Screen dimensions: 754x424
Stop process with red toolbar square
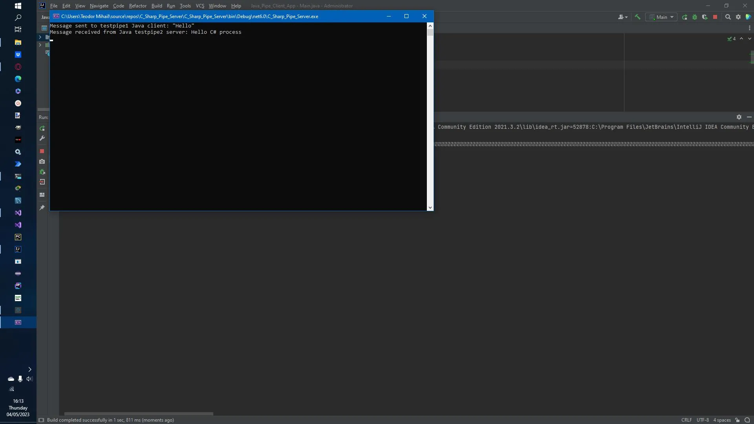pos(715,17)
